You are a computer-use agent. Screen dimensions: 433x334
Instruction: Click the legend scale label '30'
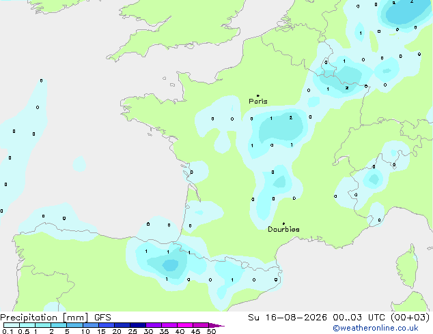pos(148,331)
